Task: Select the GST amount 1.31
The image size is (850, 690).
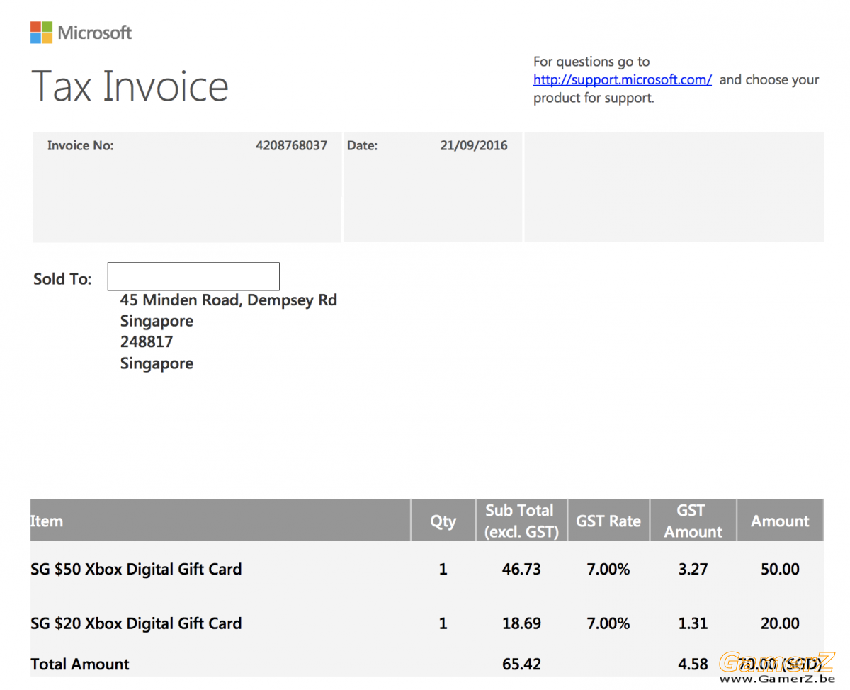Action: [693, 624]
